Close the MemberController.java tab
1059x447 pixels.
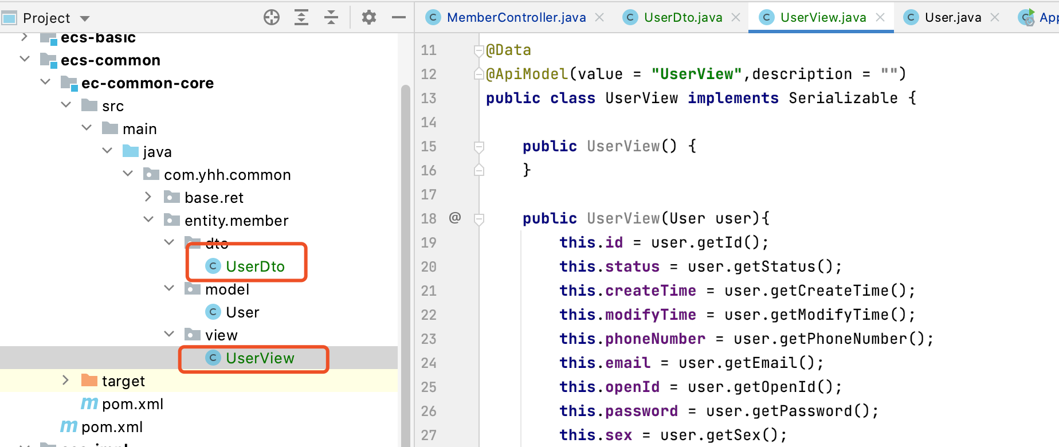[599, 17]
